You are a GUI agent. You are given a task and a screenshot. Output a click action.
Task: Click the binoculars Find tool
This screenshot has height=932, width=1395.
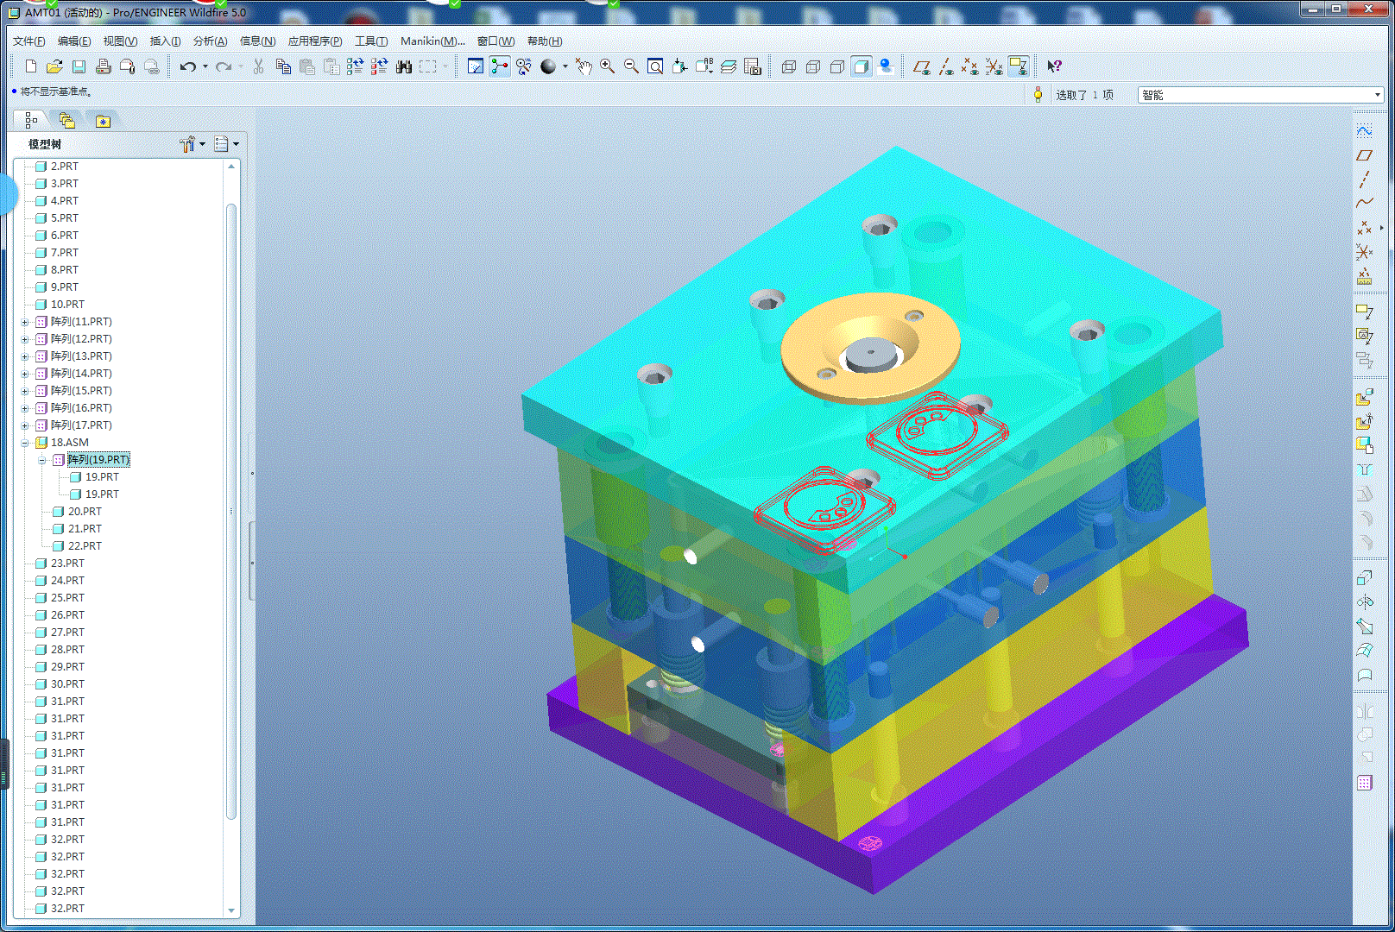tap(403, 66)
